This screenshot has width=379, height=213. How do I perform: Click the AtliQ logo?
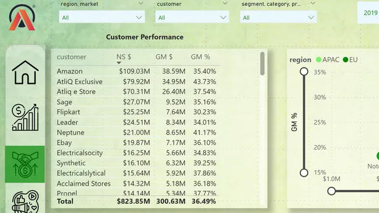22,17
